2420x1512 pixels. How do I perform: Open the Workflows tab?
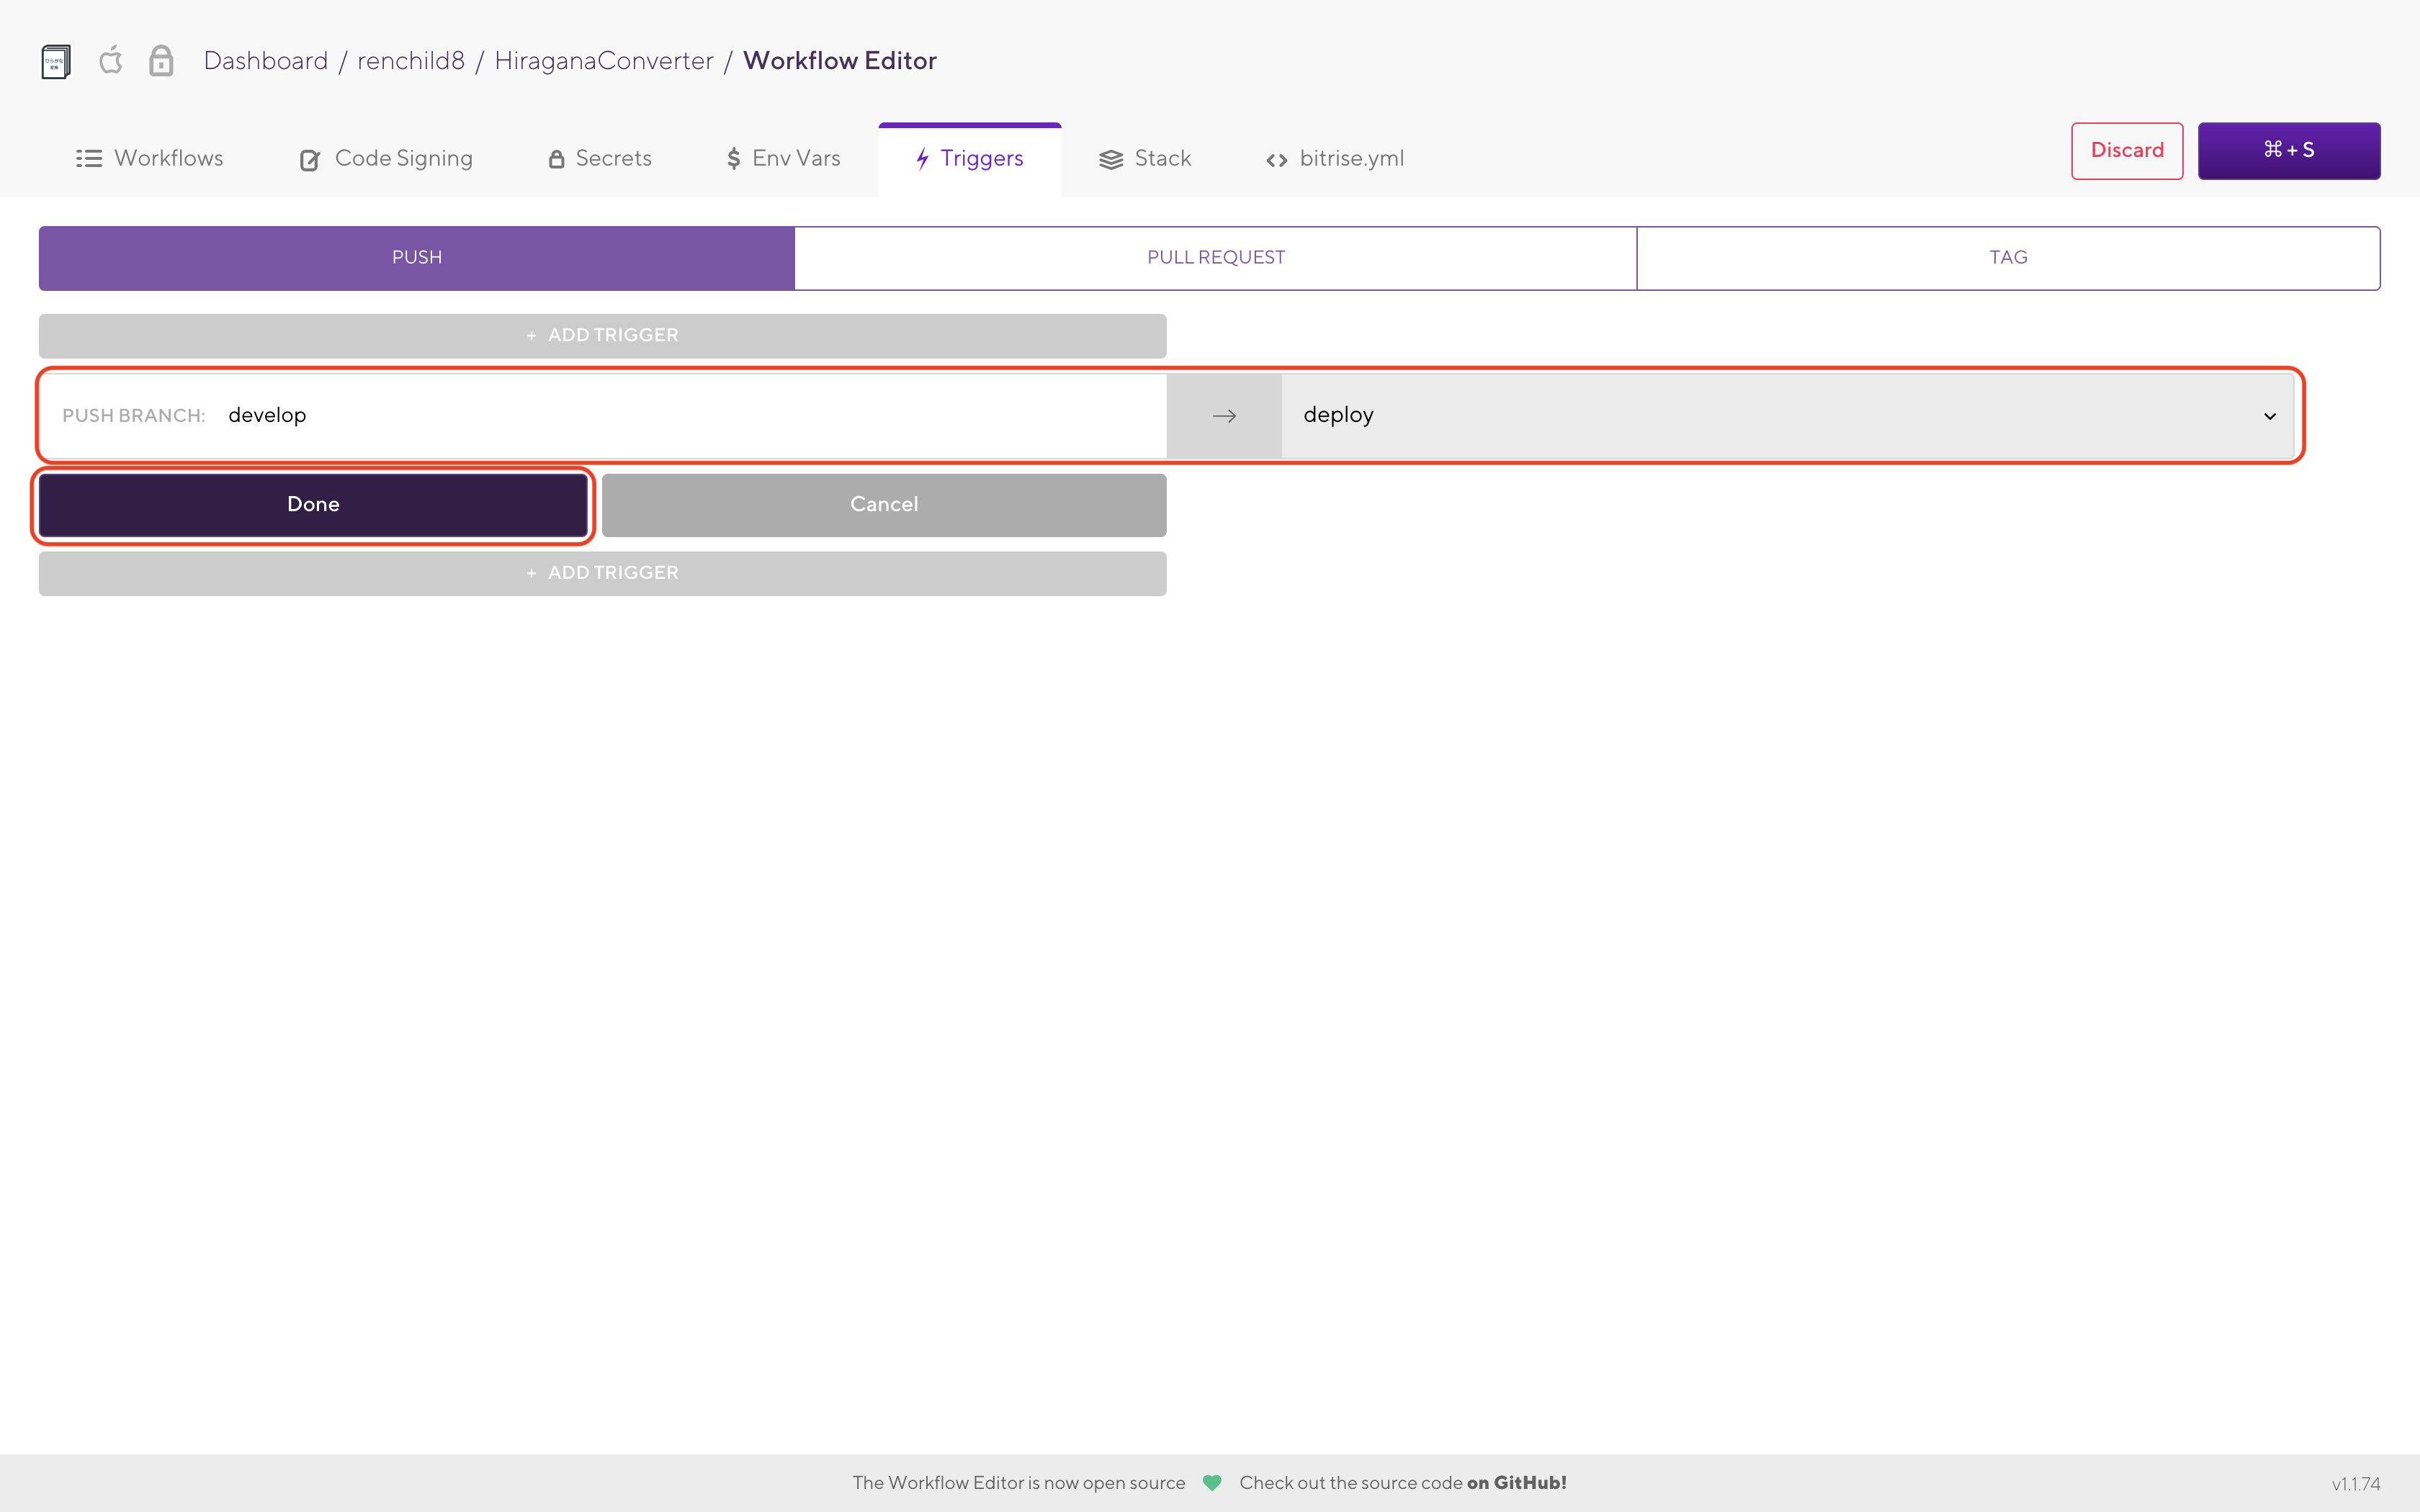point(150,159)
